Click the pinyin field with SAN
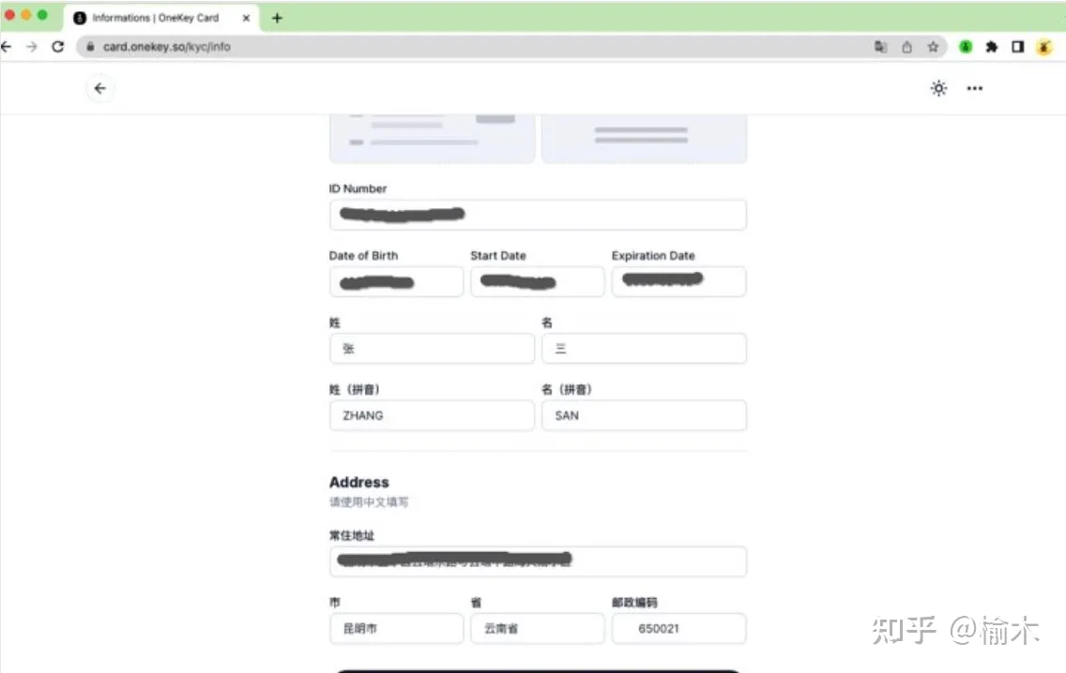 coord(644,415)
